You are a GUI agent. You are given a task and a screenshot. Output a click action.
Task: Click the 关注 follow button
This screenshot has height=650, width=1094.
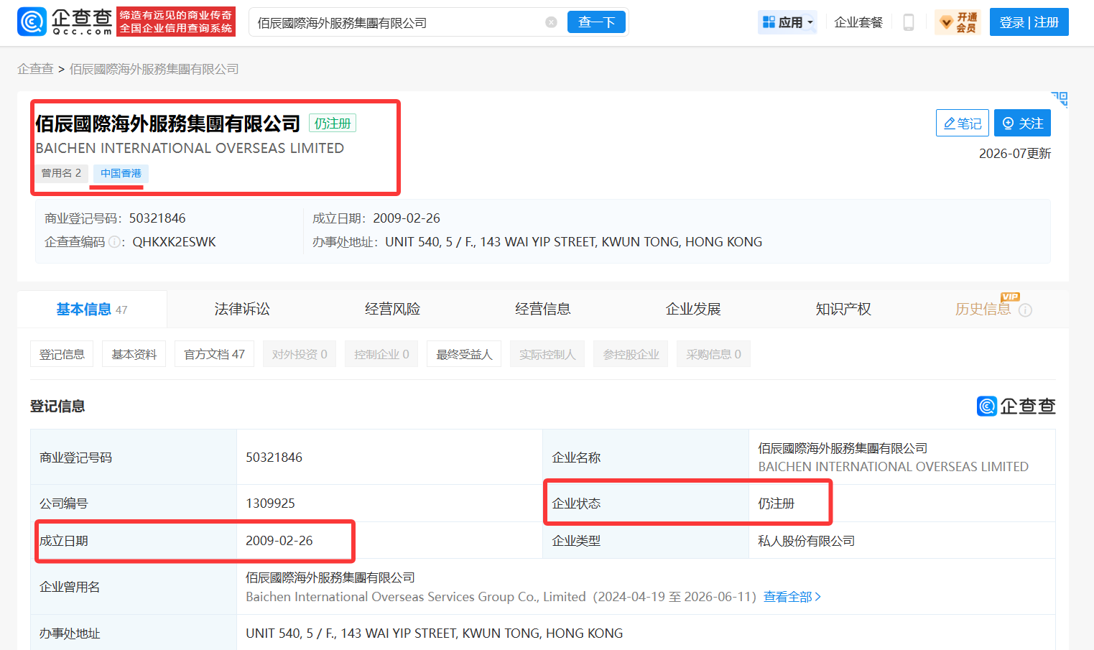coord(1023,123)
